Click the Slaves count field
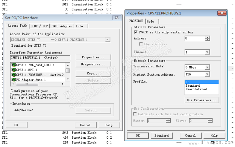This screenshot has width=235, height=147. click(x=198, y=121)
